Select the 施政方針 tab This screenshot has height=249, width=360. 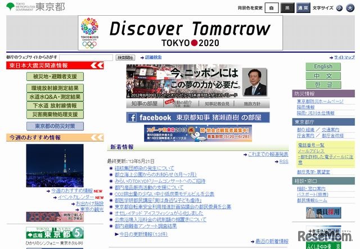tap(252, 104)
